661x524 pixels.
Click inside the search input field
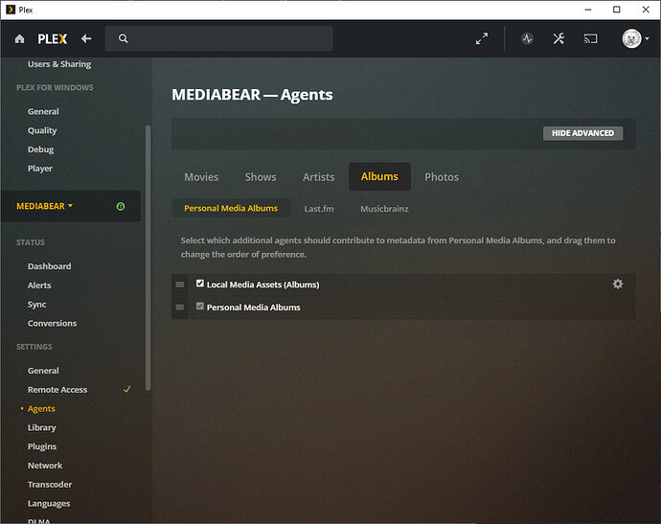coord(218,38)
